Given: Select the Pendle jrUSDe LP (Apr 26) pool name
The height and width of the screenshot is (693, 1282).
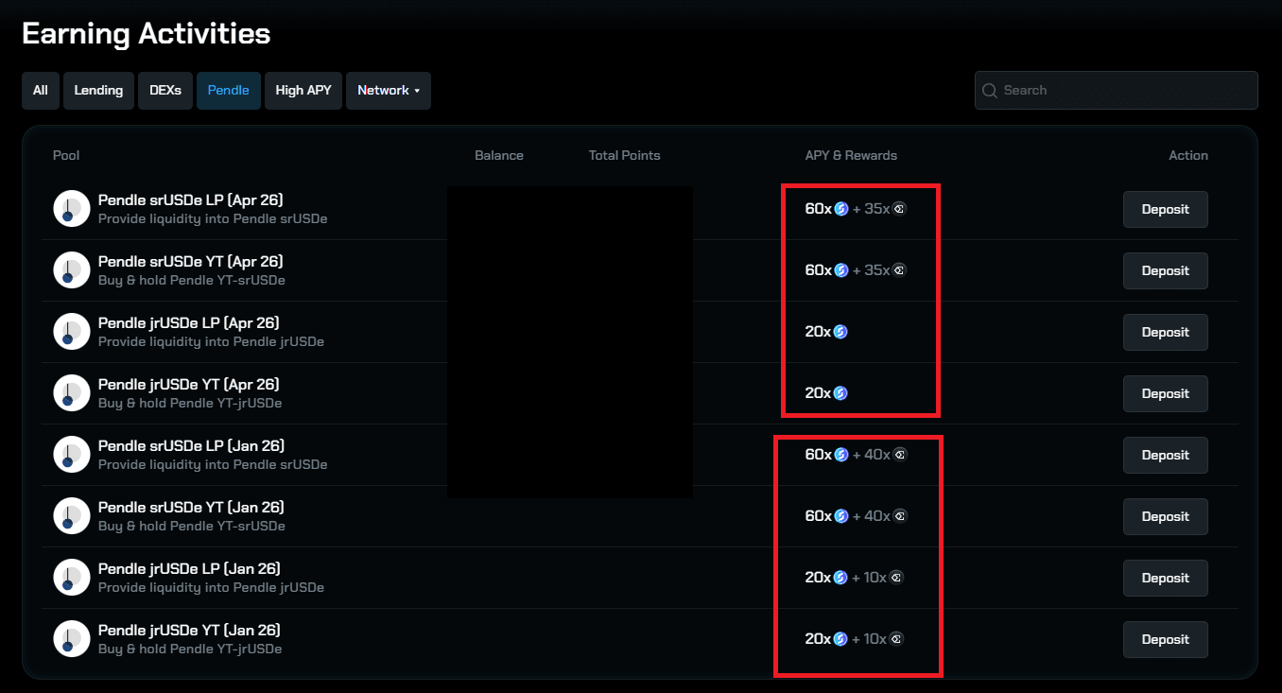Looking at the screenshot, I should coord(189,323).
